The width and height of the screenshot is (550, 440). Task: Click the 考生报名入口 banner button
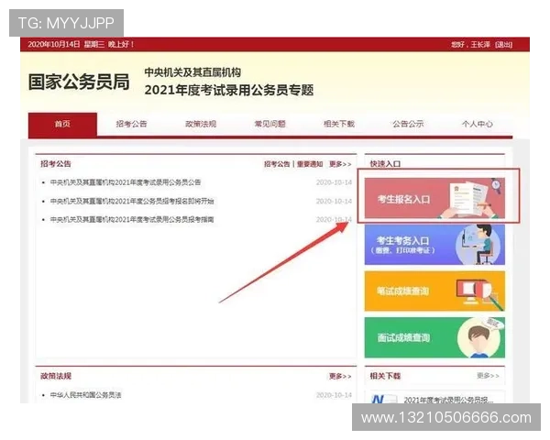coord(434,198)
